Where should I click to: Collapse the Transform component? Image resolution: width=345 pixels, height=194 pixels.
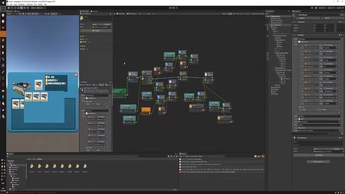293,22
